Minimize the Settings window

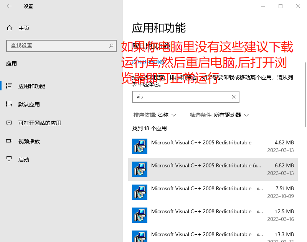[x=263, y=6]
